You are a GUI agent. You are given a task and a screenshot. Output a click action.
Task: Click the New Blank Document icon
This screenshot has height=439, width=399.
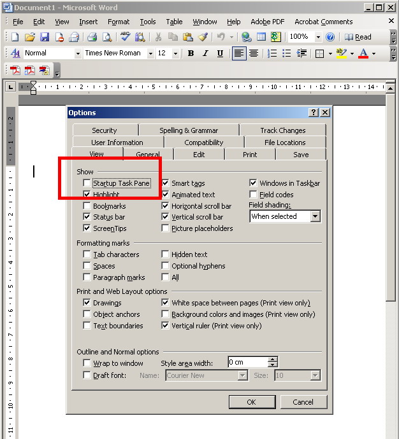click(15, 37)
